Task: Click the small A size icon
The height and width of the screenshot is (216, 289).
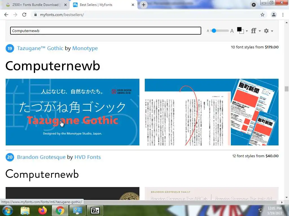Action: [x=208, y=31]
